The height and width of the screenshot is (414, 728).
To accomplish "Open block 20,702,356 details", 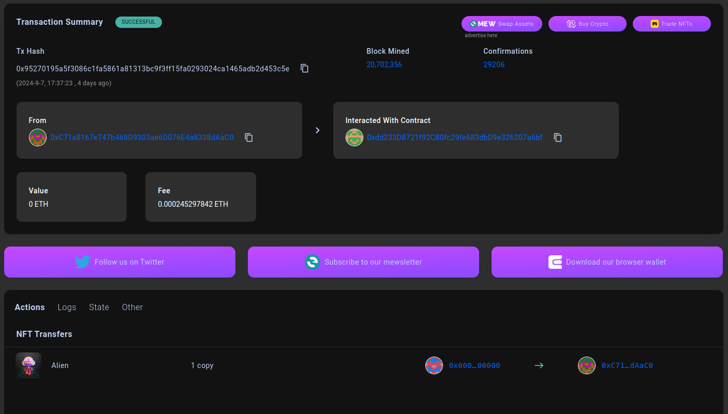I will click(384, 64).
